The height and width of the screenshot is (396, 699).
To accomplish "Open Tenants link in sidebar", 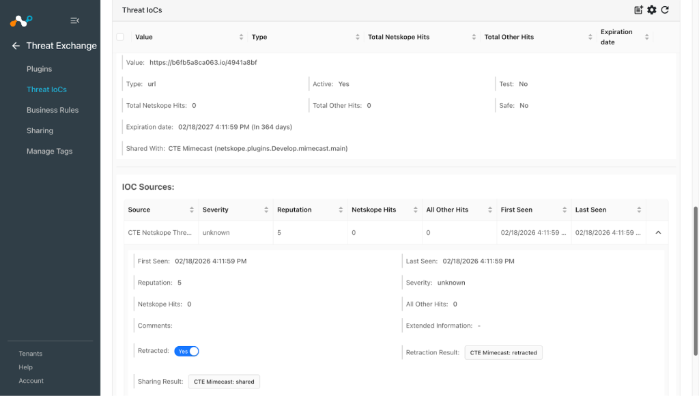I will click(30, 354).
